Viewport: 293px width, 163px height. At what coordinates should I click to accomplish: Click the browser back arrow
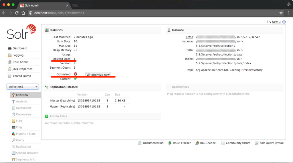coord(4,13)
